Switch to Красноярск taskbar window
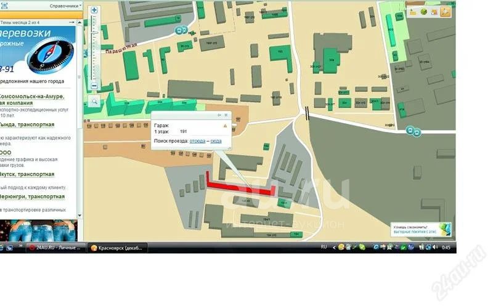 pyautogui.click(x=117, y=247)
